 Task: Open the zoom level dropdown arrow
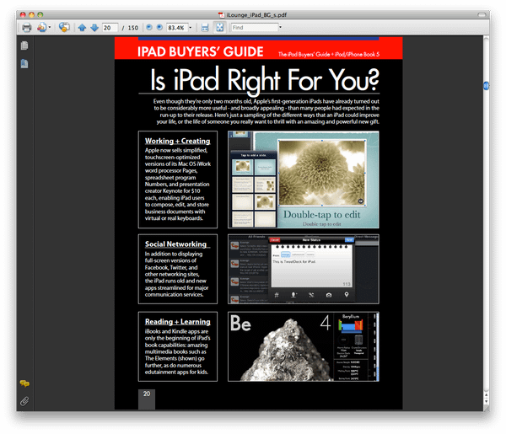pos(190,28)
